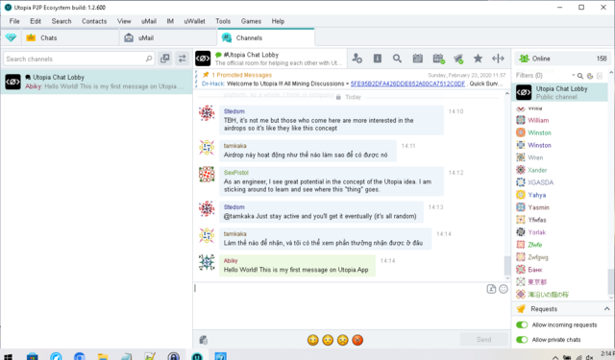615x360 pixels.
Task: Select user Yahya in online list
Action: 536,195
